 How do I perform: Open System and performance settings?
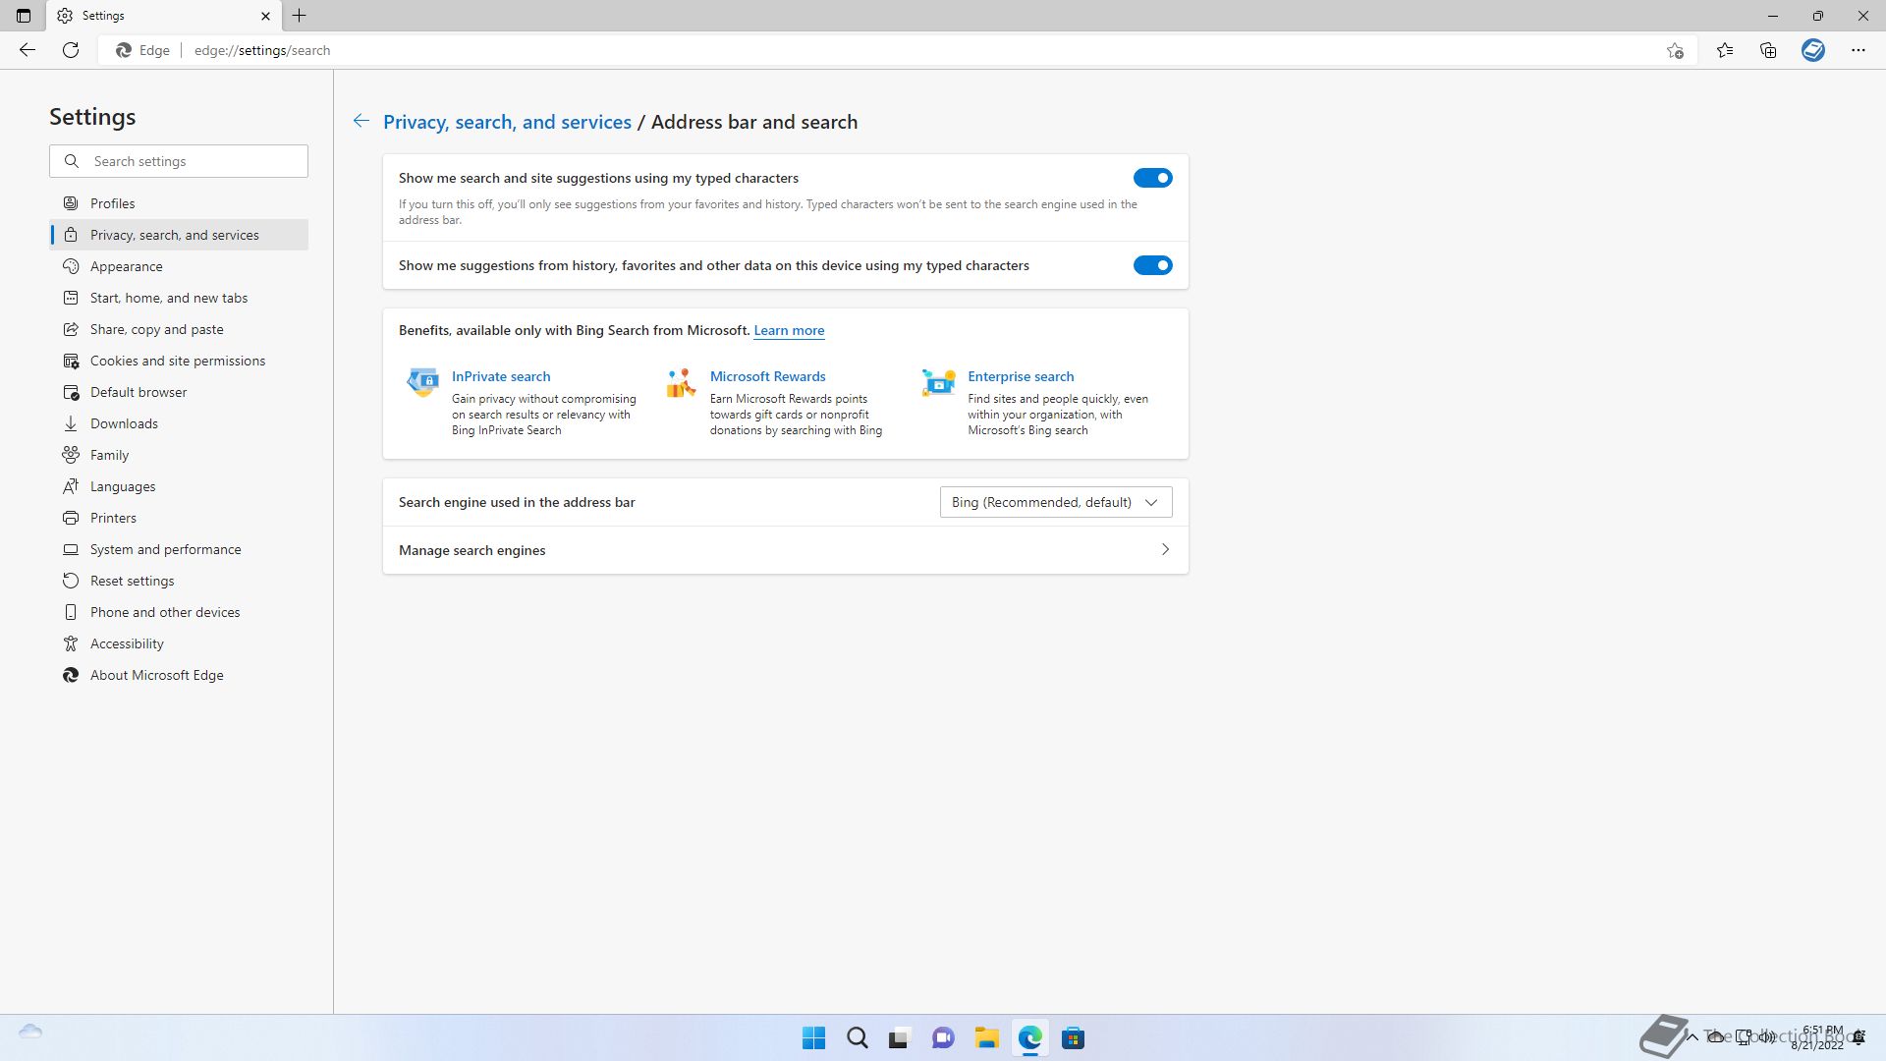(179, 549)
